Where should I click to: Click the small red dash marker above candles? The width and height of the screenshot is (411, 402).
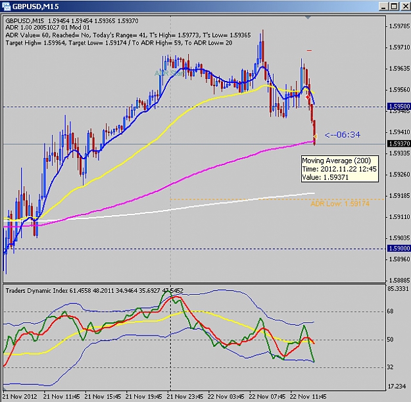[x=310, y=50]
